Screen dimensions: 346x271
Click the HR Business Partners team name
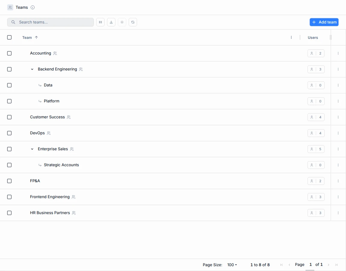[50, 213]
